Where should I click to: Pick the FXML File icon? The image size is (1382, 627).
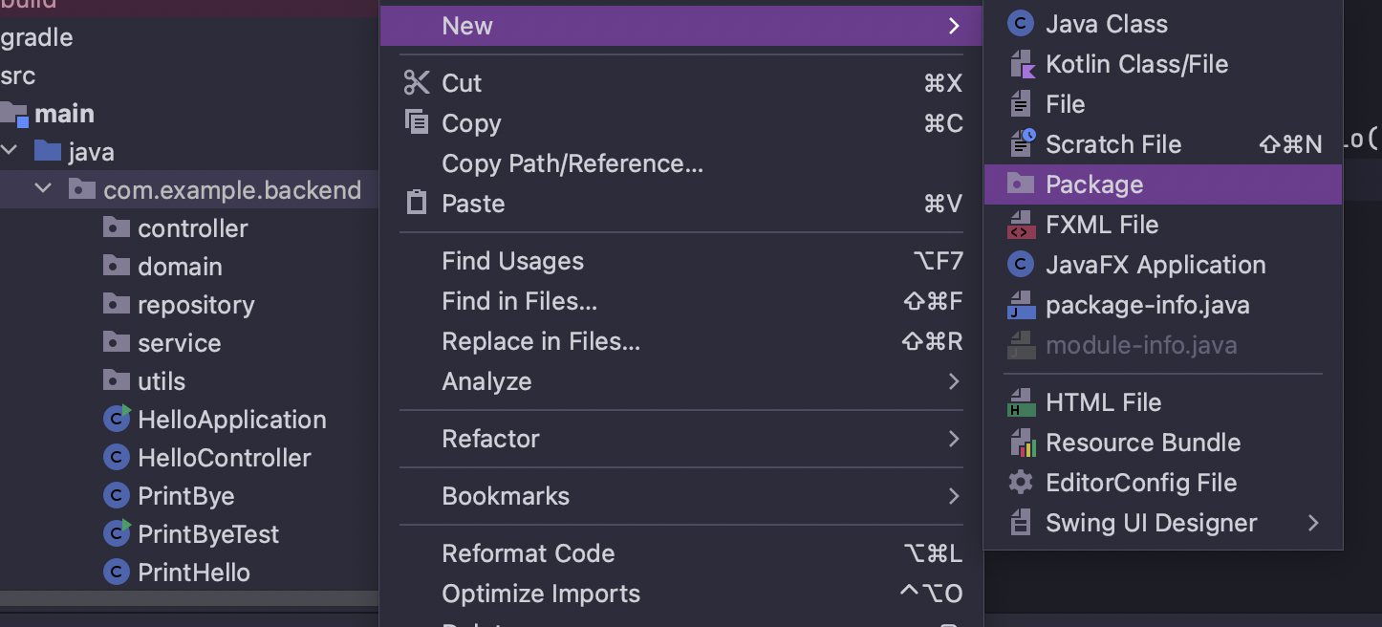click(x=1021, y=225)
